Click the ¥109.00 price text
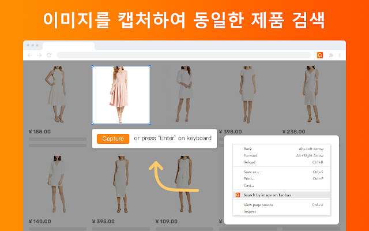The width and height of the screenshot is (369, 231). tap(167, 221)
